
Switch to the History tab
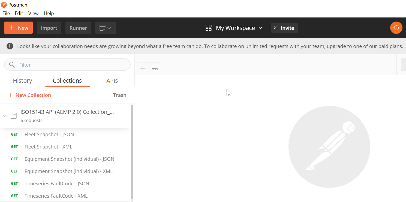click(22, 81)
